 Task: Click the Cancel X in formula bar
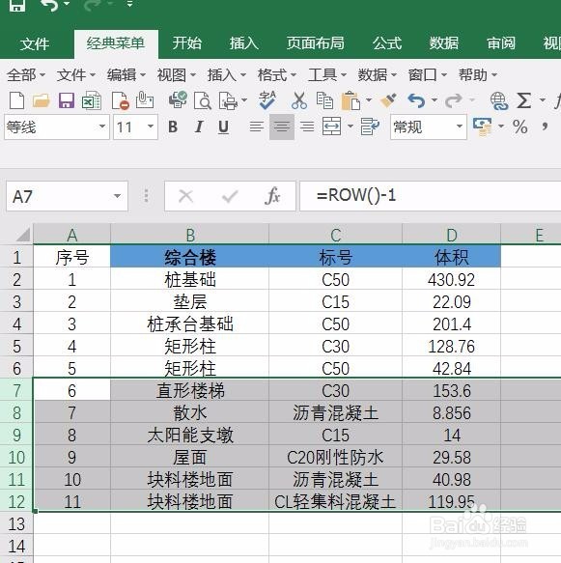tap(186, 196)
